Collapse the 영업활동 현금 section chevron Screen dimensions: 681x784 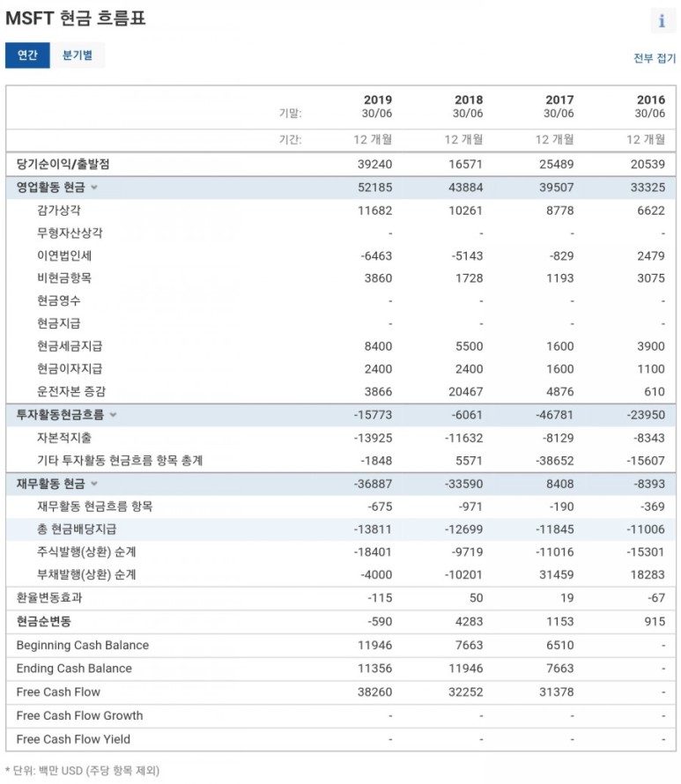94,188
